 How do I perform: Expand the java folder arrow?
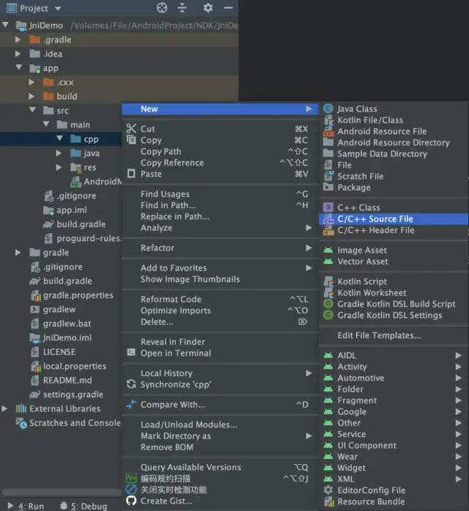tap(59, 153)
